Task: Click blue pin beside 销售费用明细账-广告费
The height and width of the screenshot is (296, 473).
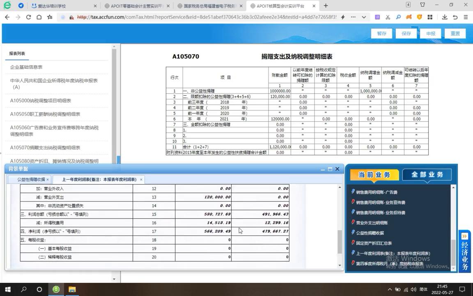Action: [352, 192]
